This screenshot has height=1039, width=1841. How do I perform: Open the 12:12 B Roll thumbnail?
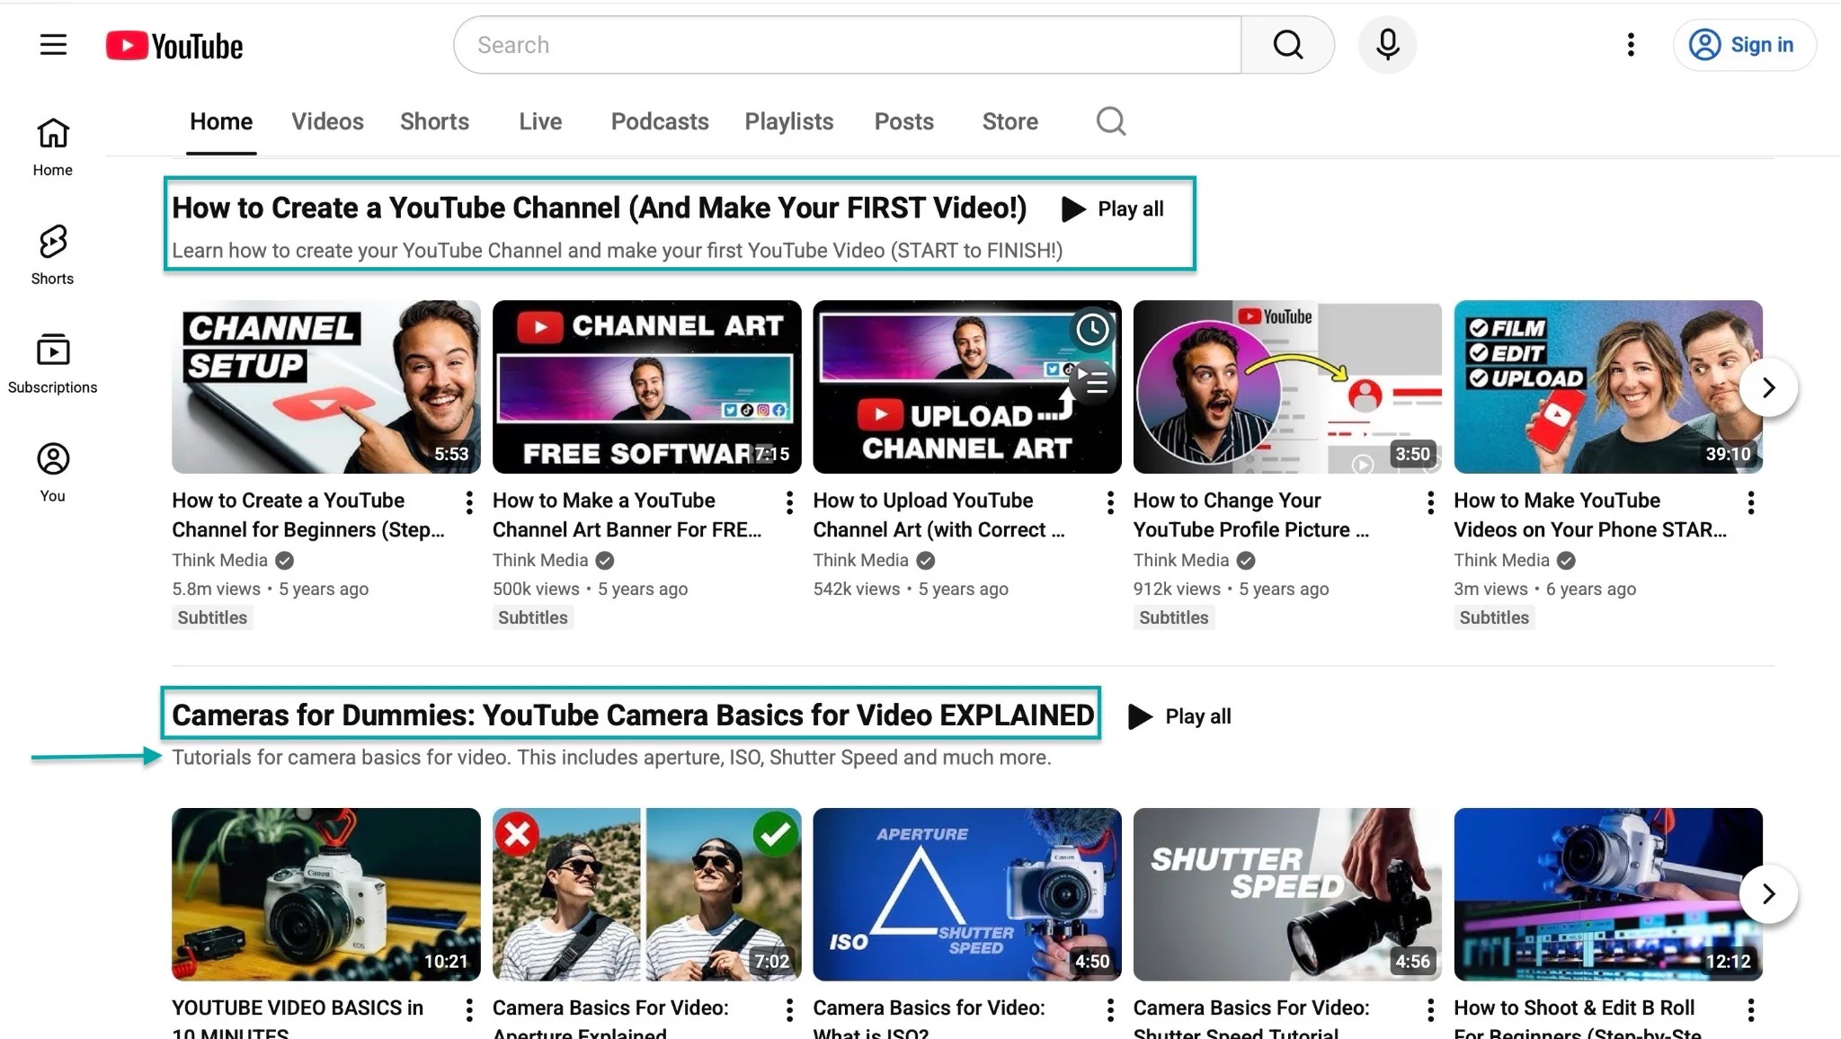tap(1608, 894)
